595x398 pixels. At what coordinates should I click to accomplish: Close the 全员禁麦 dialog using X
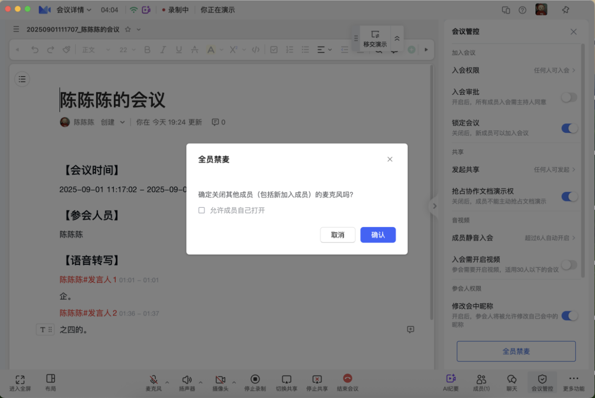click(x=390, y=159)
